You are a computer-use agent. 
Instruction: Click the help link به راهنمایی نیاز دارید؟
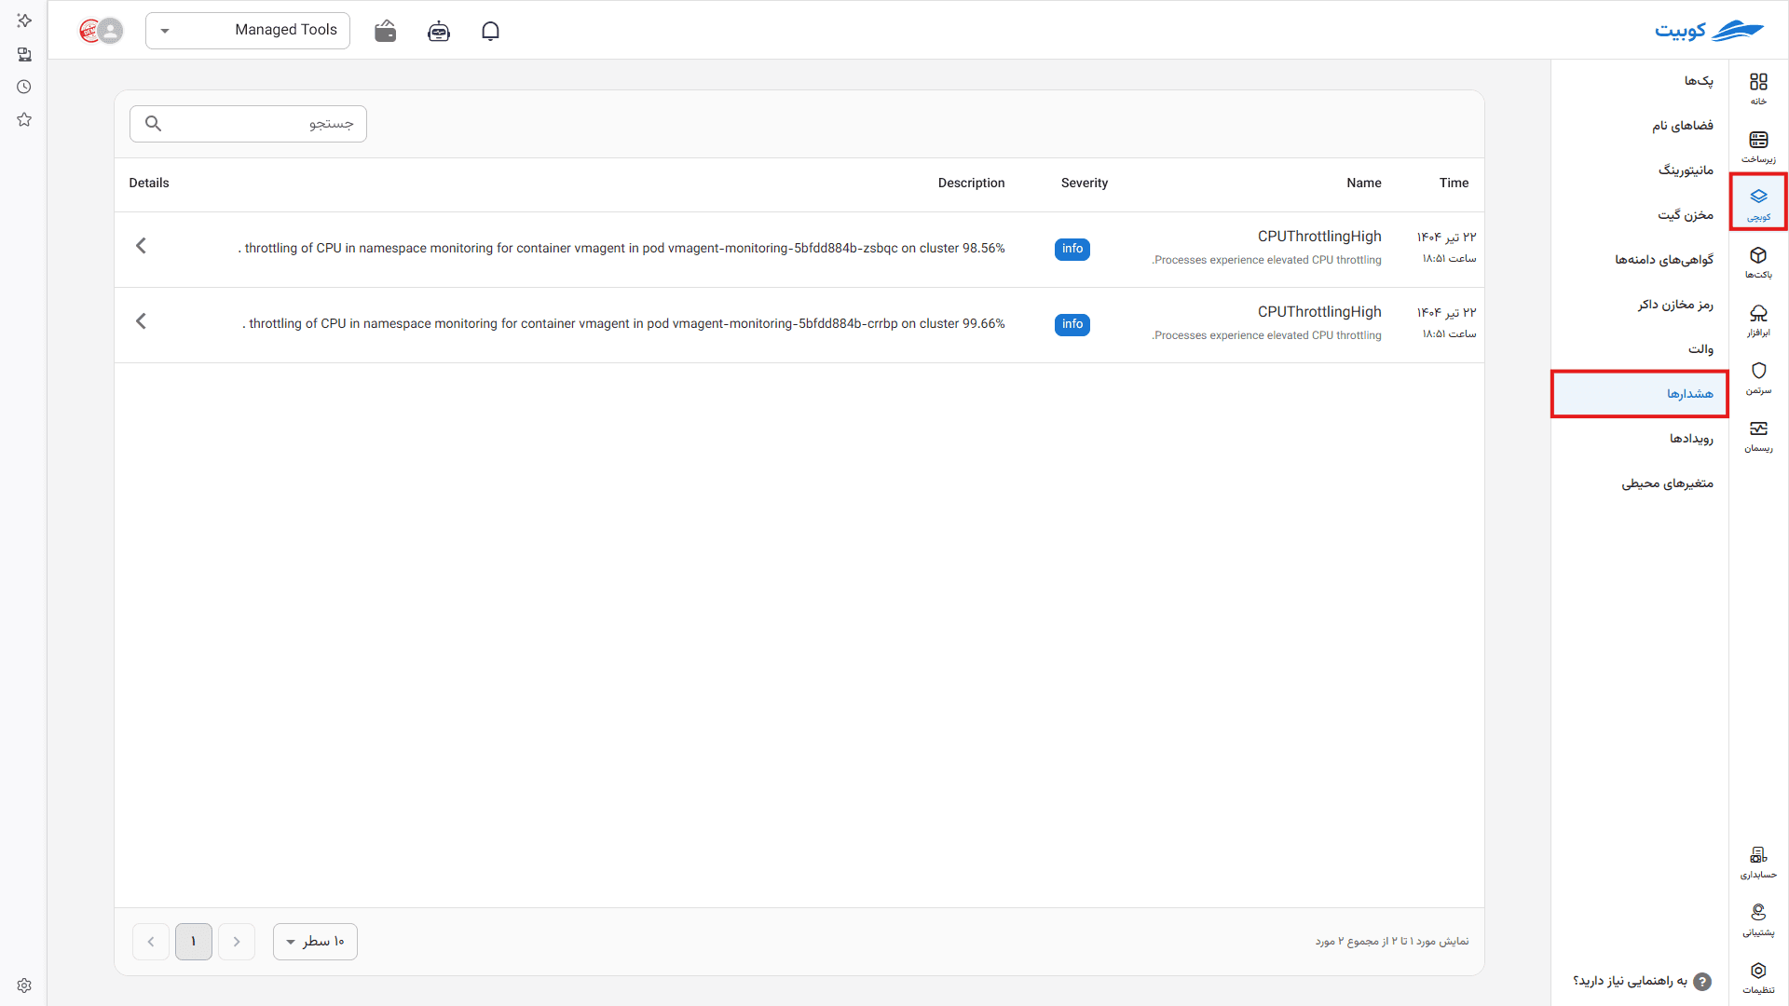[1642, 981]
